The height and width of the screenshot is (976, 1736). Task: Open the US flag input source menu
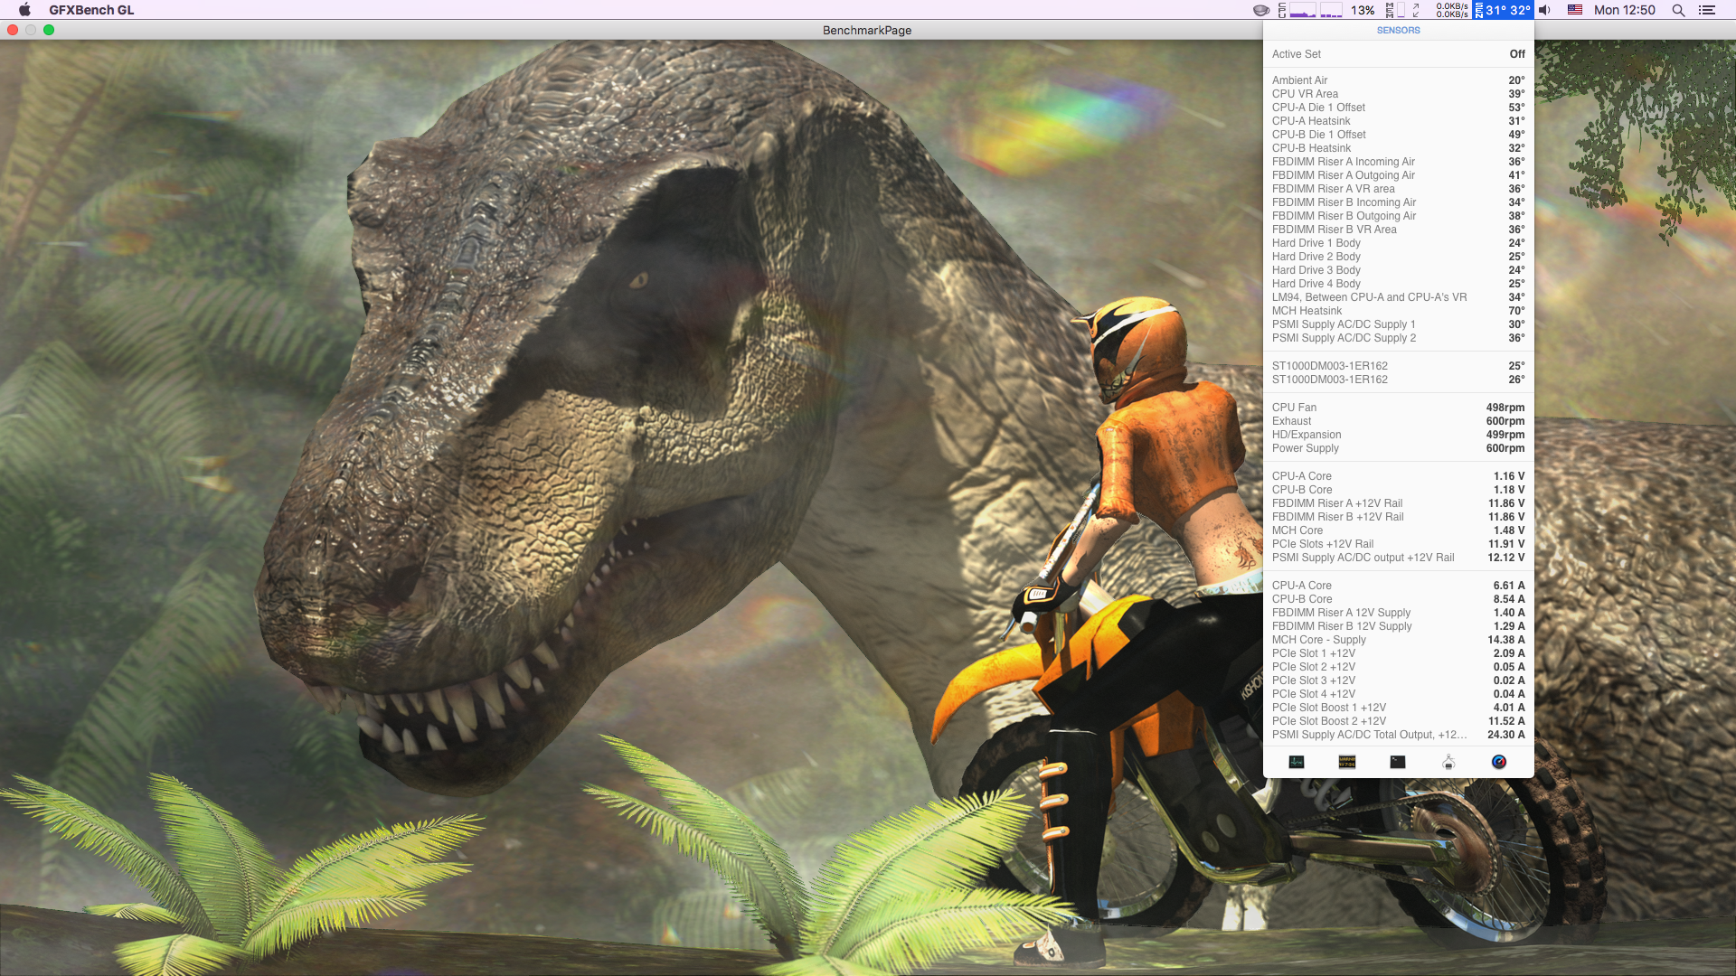[x=1575, y=10]
